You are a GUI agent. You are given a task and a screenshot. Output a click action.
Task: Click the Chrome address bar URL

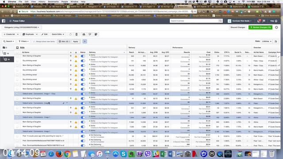point(110,11)
